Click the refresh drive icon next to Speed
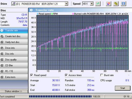 [x=98, y=4]
